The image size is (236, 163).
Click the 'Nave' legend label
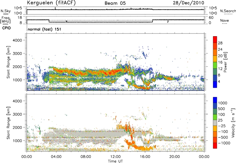point(224,20)
